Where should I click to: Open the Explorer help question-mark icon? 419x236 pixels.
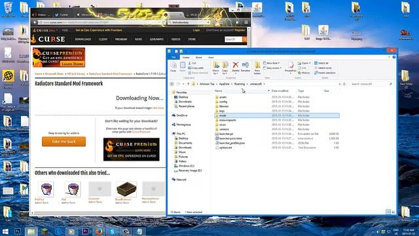394,57
